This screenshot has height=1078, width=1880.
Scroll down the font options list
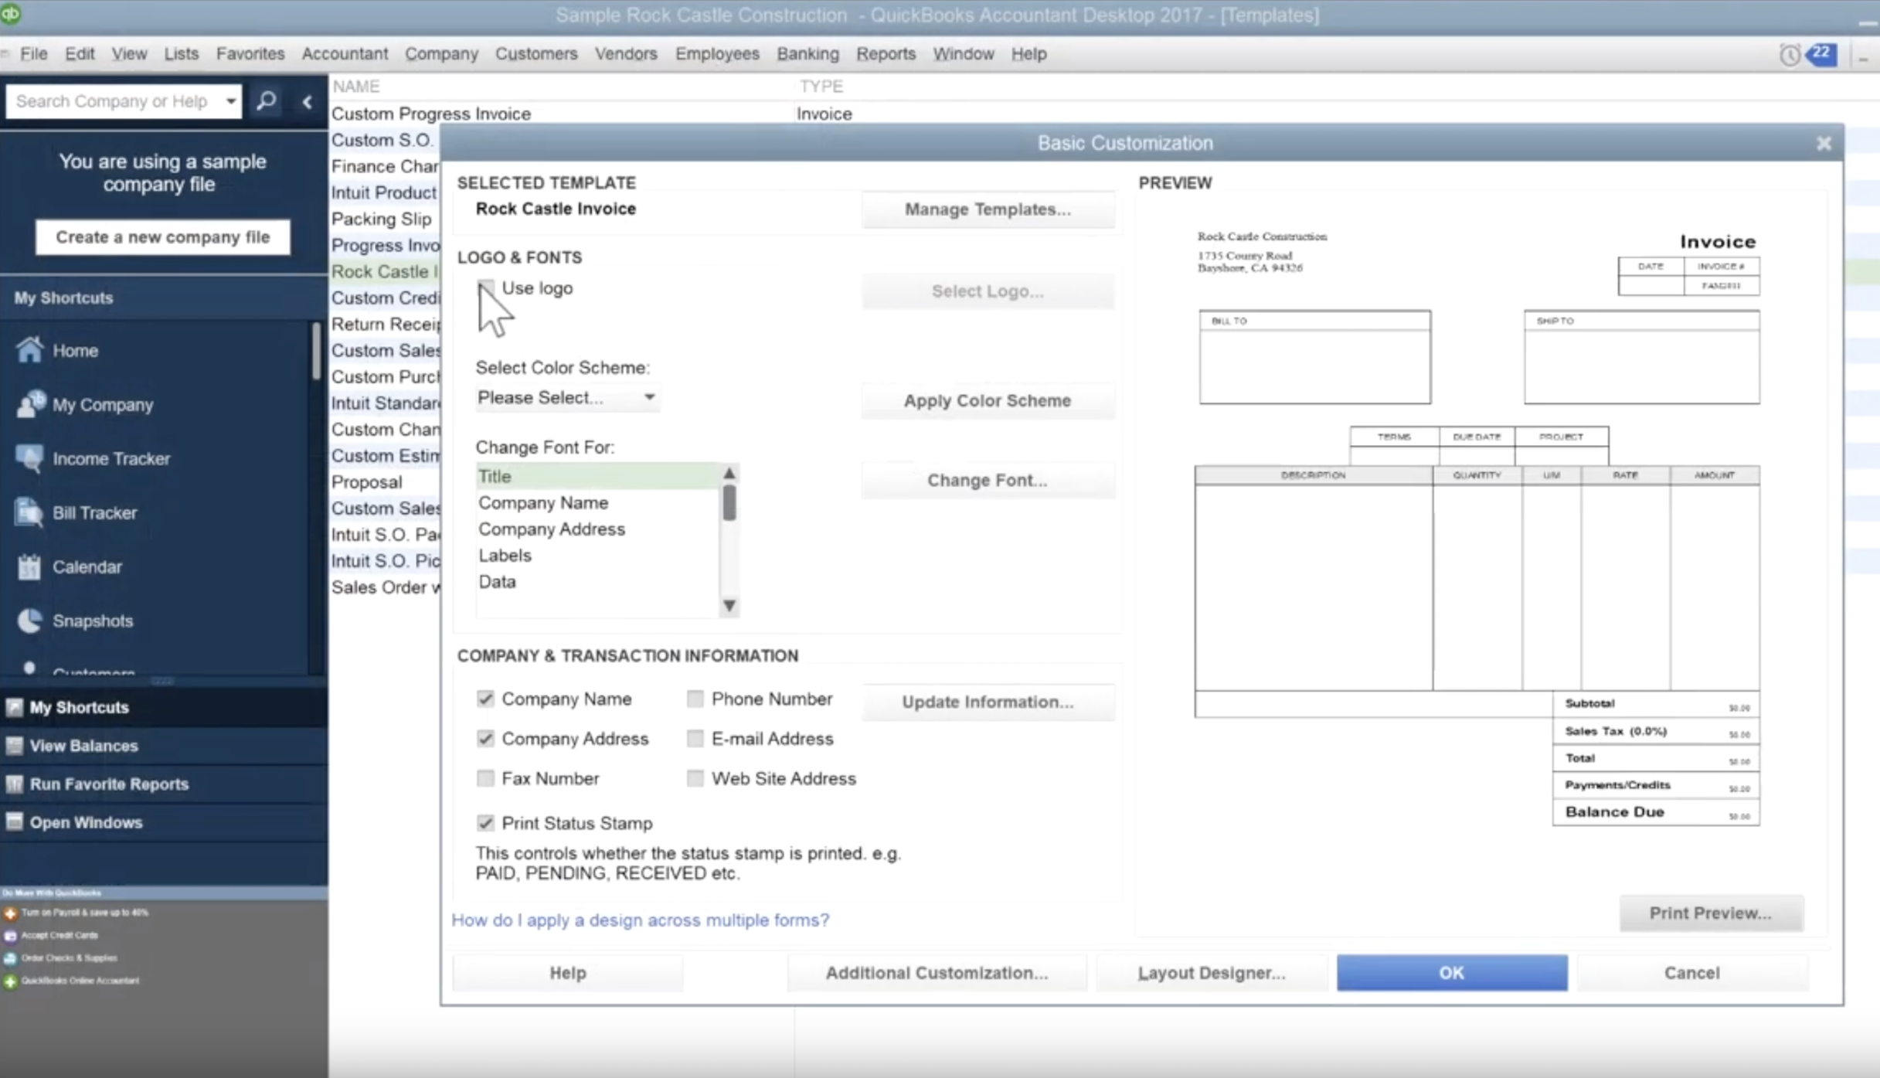tap(728, 606)
